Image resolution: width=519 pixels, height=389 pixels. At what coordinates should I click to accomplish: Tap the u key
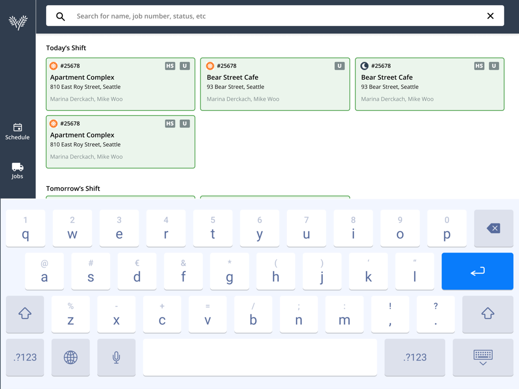307,228
